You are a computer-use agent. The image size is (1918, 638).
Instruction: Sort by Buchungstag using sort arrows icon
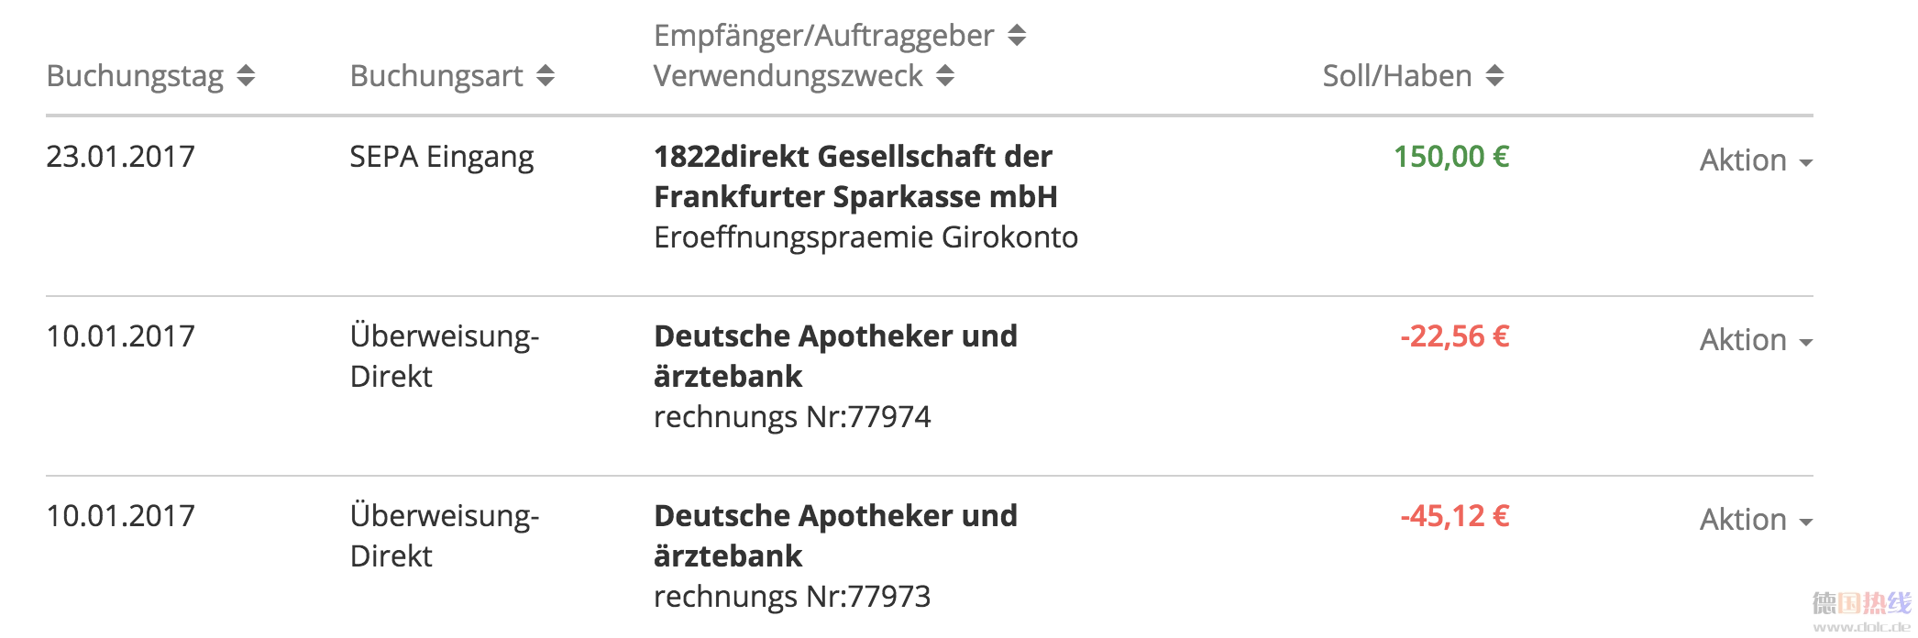(x=246, y=76)
